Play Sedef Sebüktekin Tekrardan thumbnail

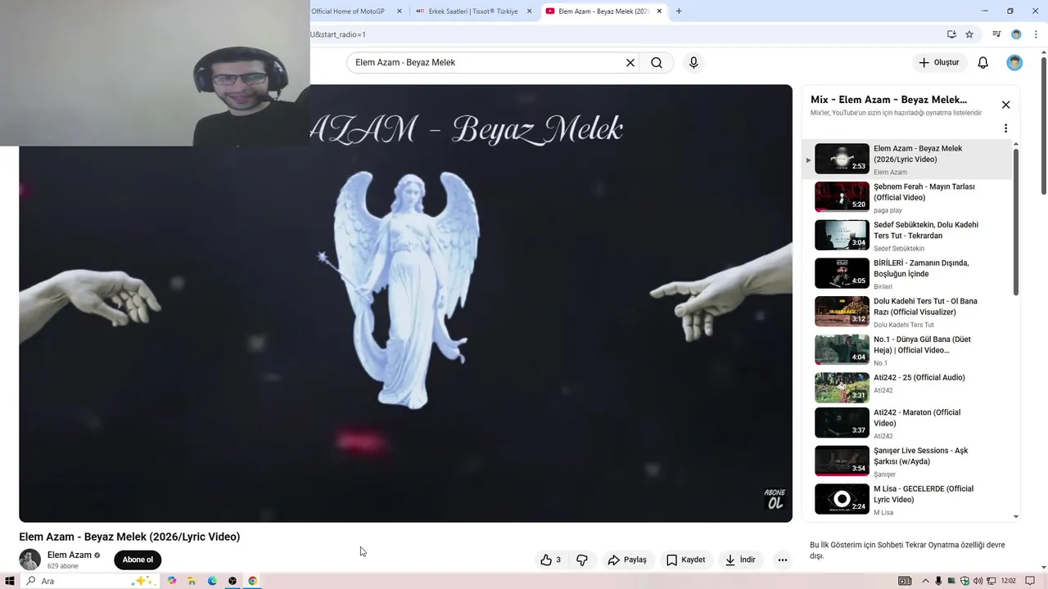click(x=842, y=235)
